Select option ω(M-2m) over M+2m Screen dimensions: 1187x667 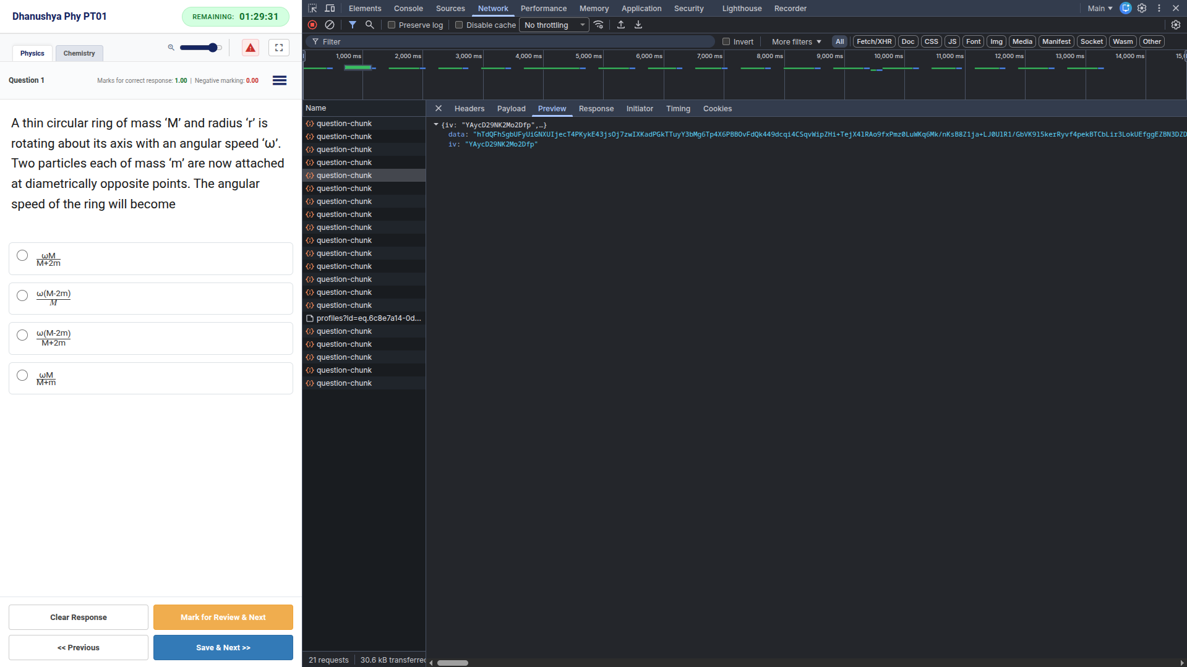(22, 335)
